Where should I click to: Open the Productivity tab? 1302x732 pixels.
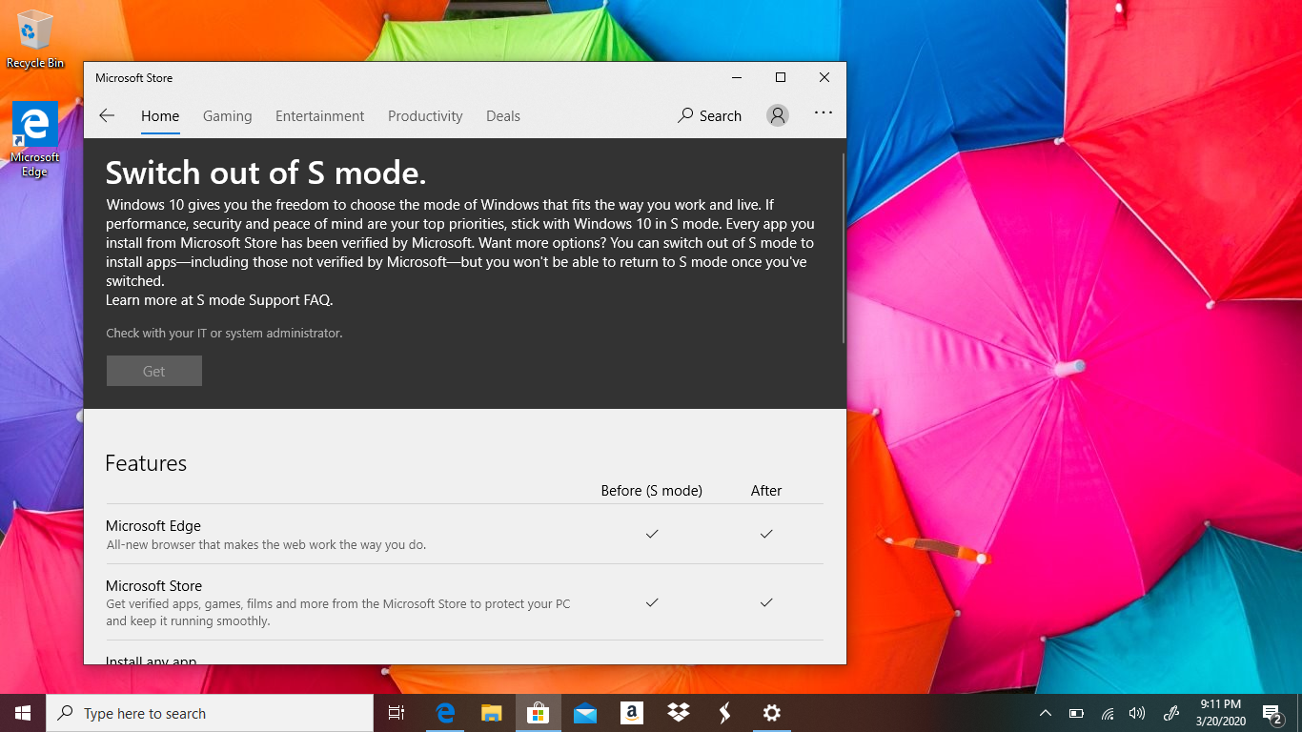point(425,116)
